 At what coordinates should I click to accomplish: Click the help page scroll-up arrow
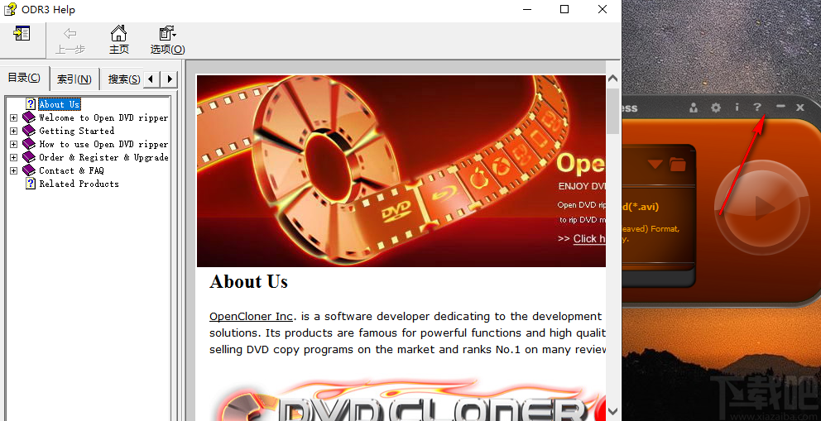612,79
